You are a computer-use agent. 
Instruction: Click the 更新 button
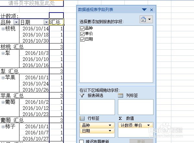coord(141,141)
